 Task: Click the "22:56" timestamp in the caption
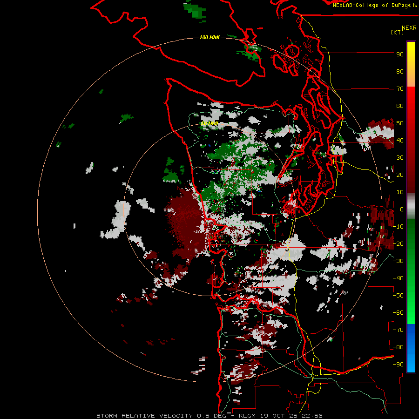pyautogui.click(x=312, y=416)
